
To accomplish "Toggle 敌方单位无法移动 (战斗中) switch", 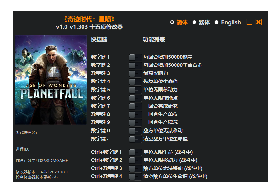I will click(135, 168).
